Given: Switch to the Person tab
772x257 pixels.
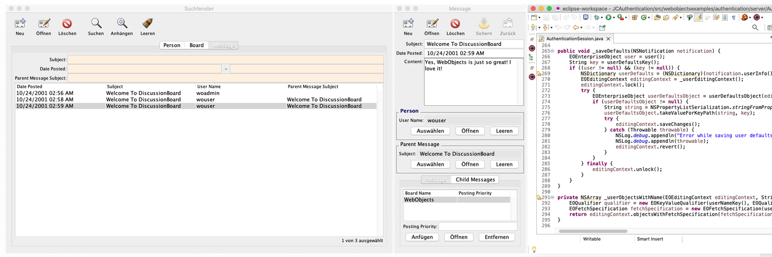Looking at the screenshot, I should [x=172, y=45].
